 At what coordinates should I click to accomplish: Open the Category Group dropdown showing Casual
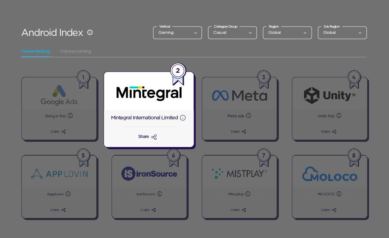pyautogui.click(x=232, y=33)
